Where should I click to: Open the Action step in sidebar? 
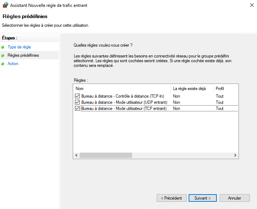tap(13, 64)
